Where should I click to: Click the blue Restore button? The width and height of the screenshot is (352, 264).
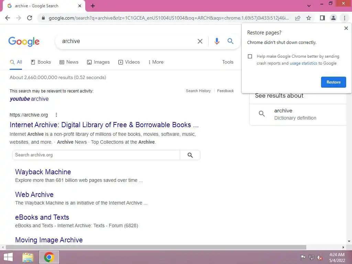[x=333, y=82]
